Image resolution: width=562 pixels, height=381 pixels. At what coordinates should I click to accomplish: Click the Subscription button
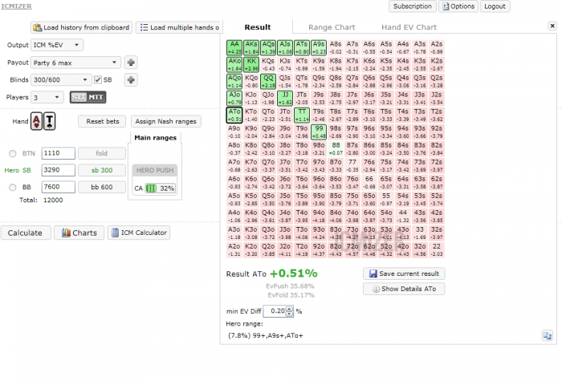(x=412, y=6)
